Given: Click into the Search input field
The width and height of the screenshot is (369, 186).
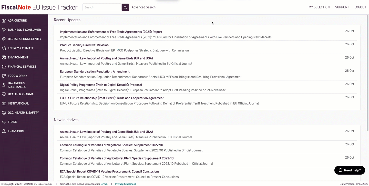Looking at the screenshot, I should pyautogui.click(x=102, y=7).
